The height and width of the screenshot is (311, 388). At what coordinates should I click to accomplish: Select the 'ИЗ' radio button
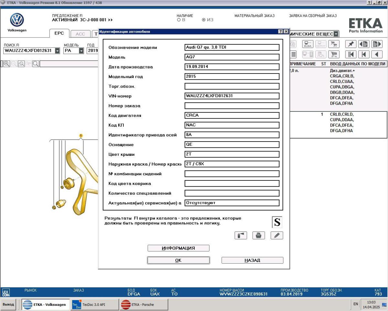pyautogui.click(x=204, y=20)
